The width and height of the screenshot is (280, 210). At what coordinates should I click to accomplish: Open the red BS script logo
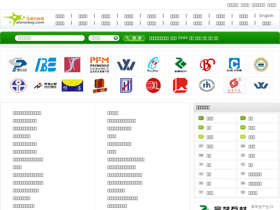207,65
